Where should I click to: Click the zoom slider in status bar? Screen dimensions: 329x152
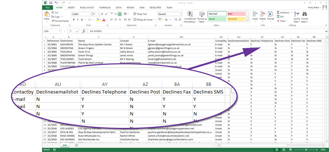click(x=306, y=150)
